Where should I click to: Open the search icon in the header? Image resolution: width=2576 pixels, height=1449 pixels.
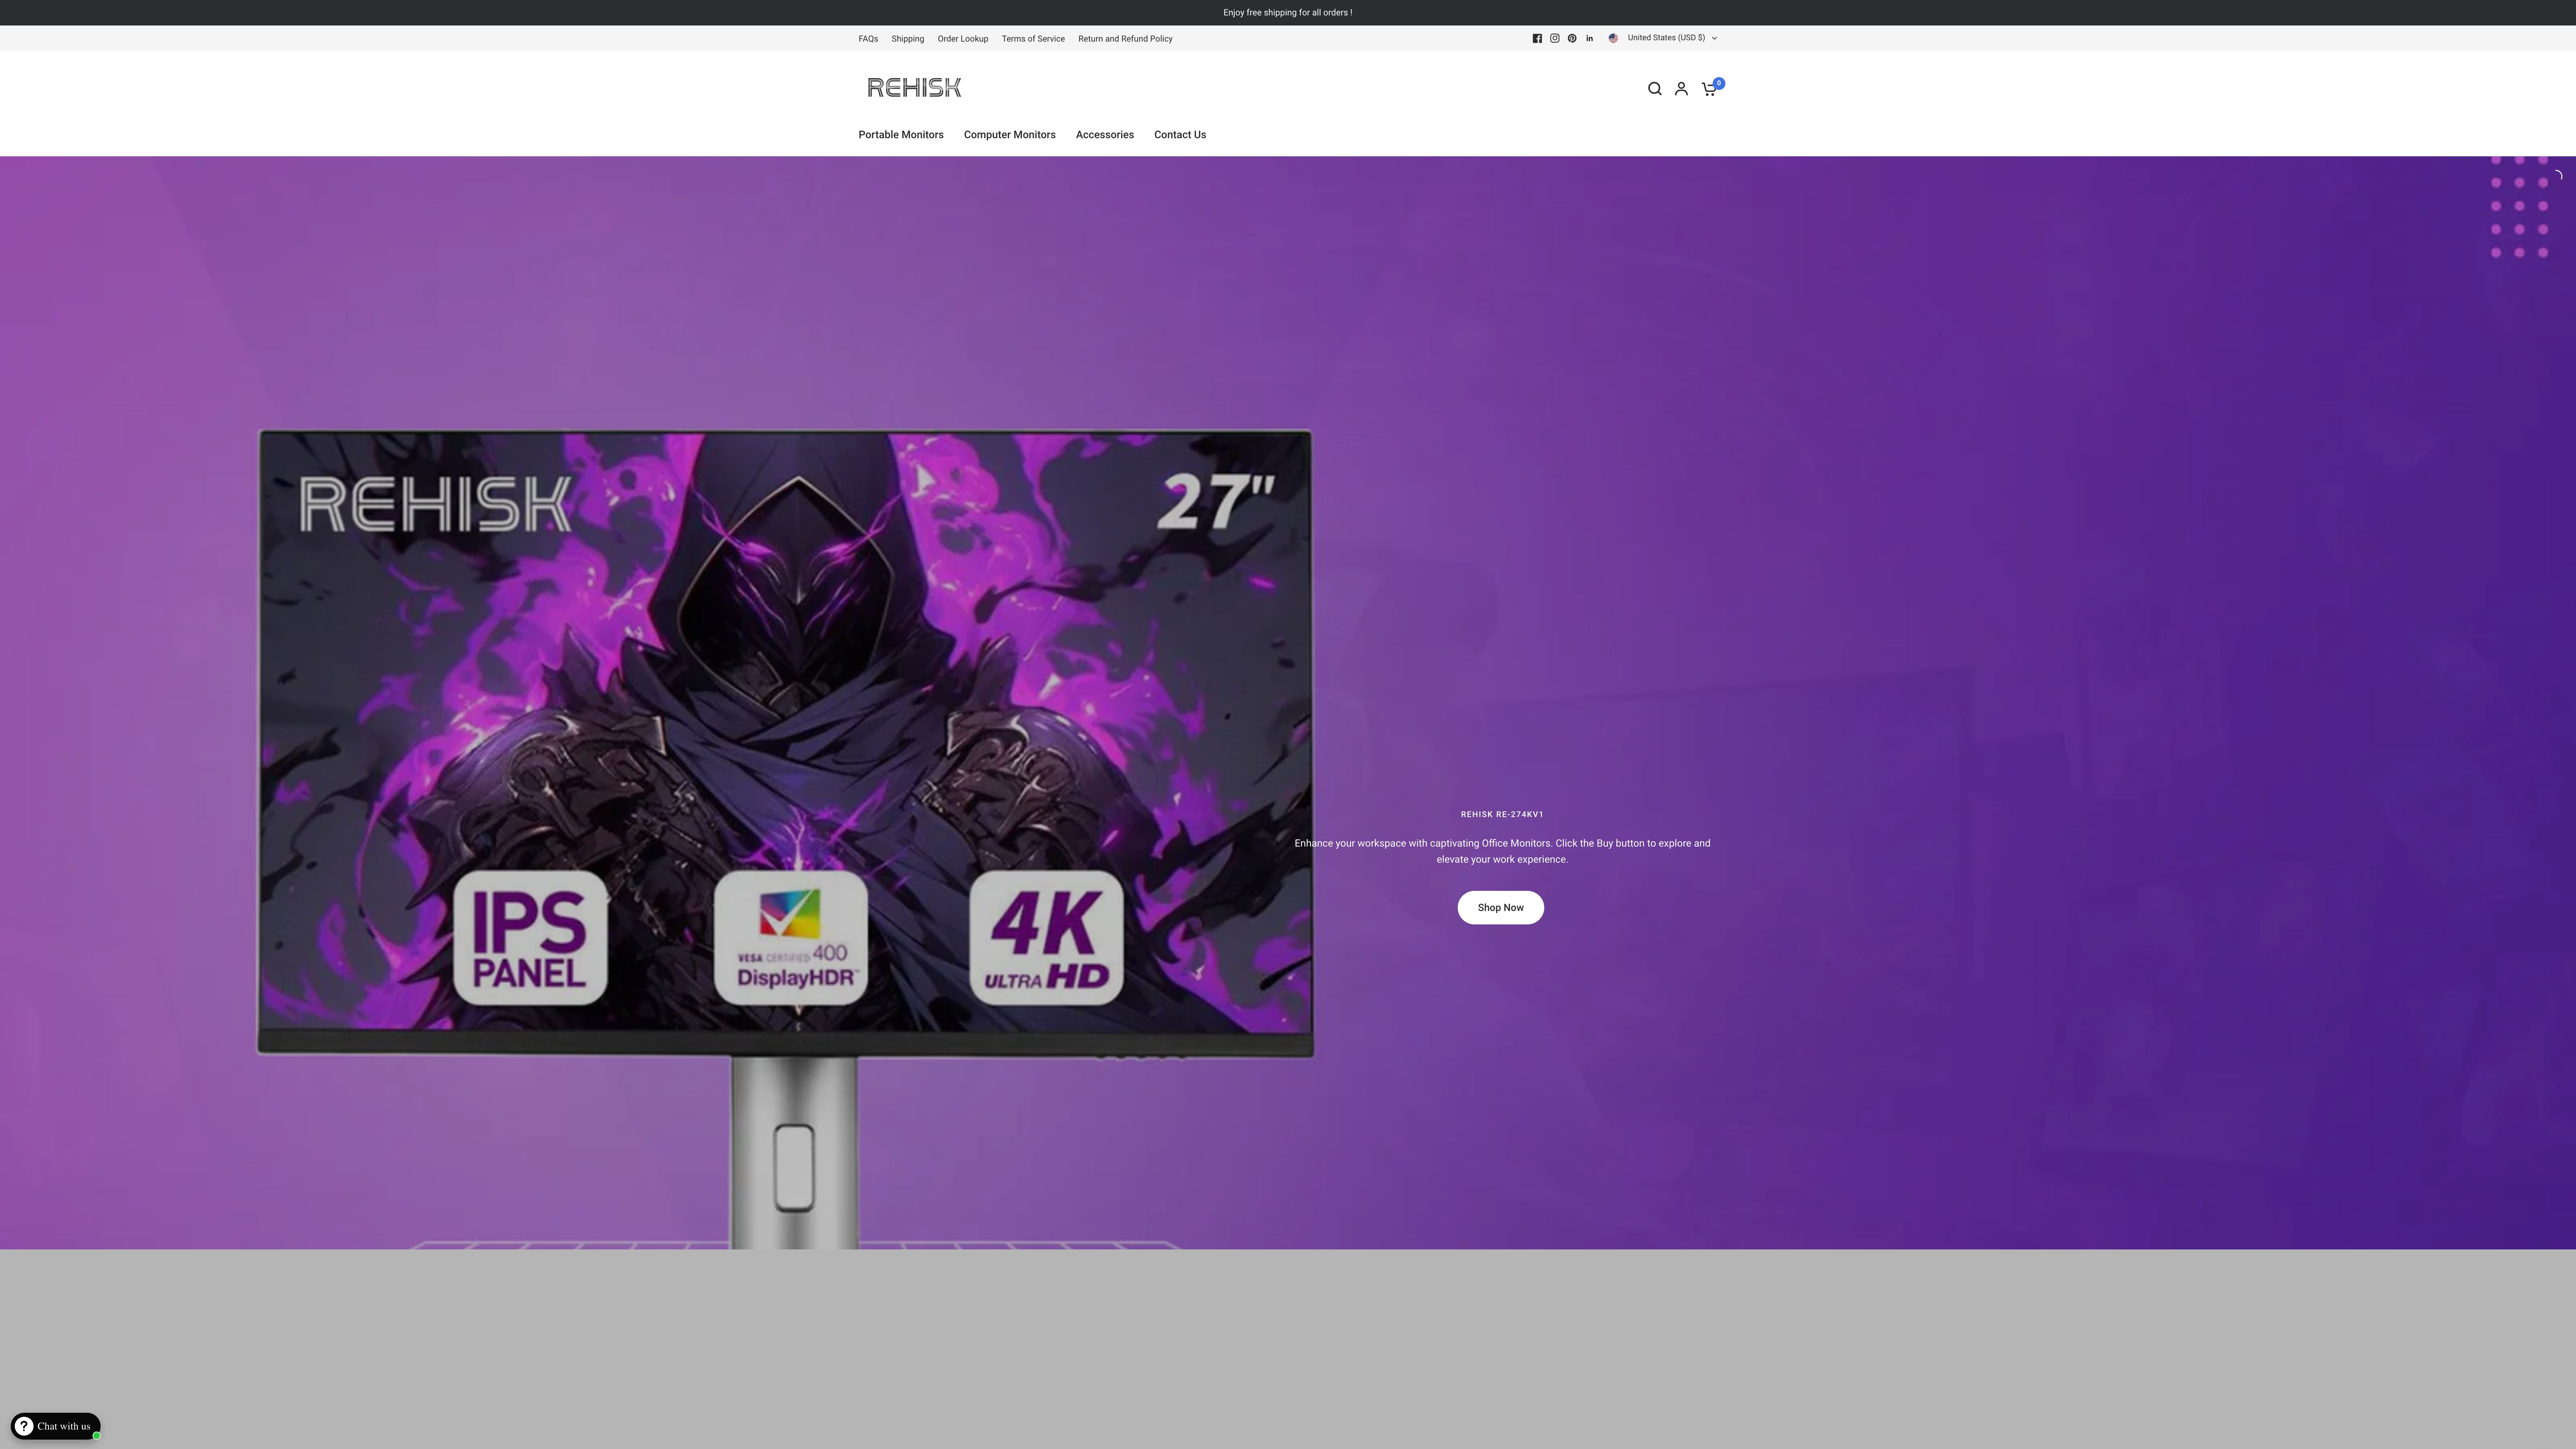pos(1655,88)
